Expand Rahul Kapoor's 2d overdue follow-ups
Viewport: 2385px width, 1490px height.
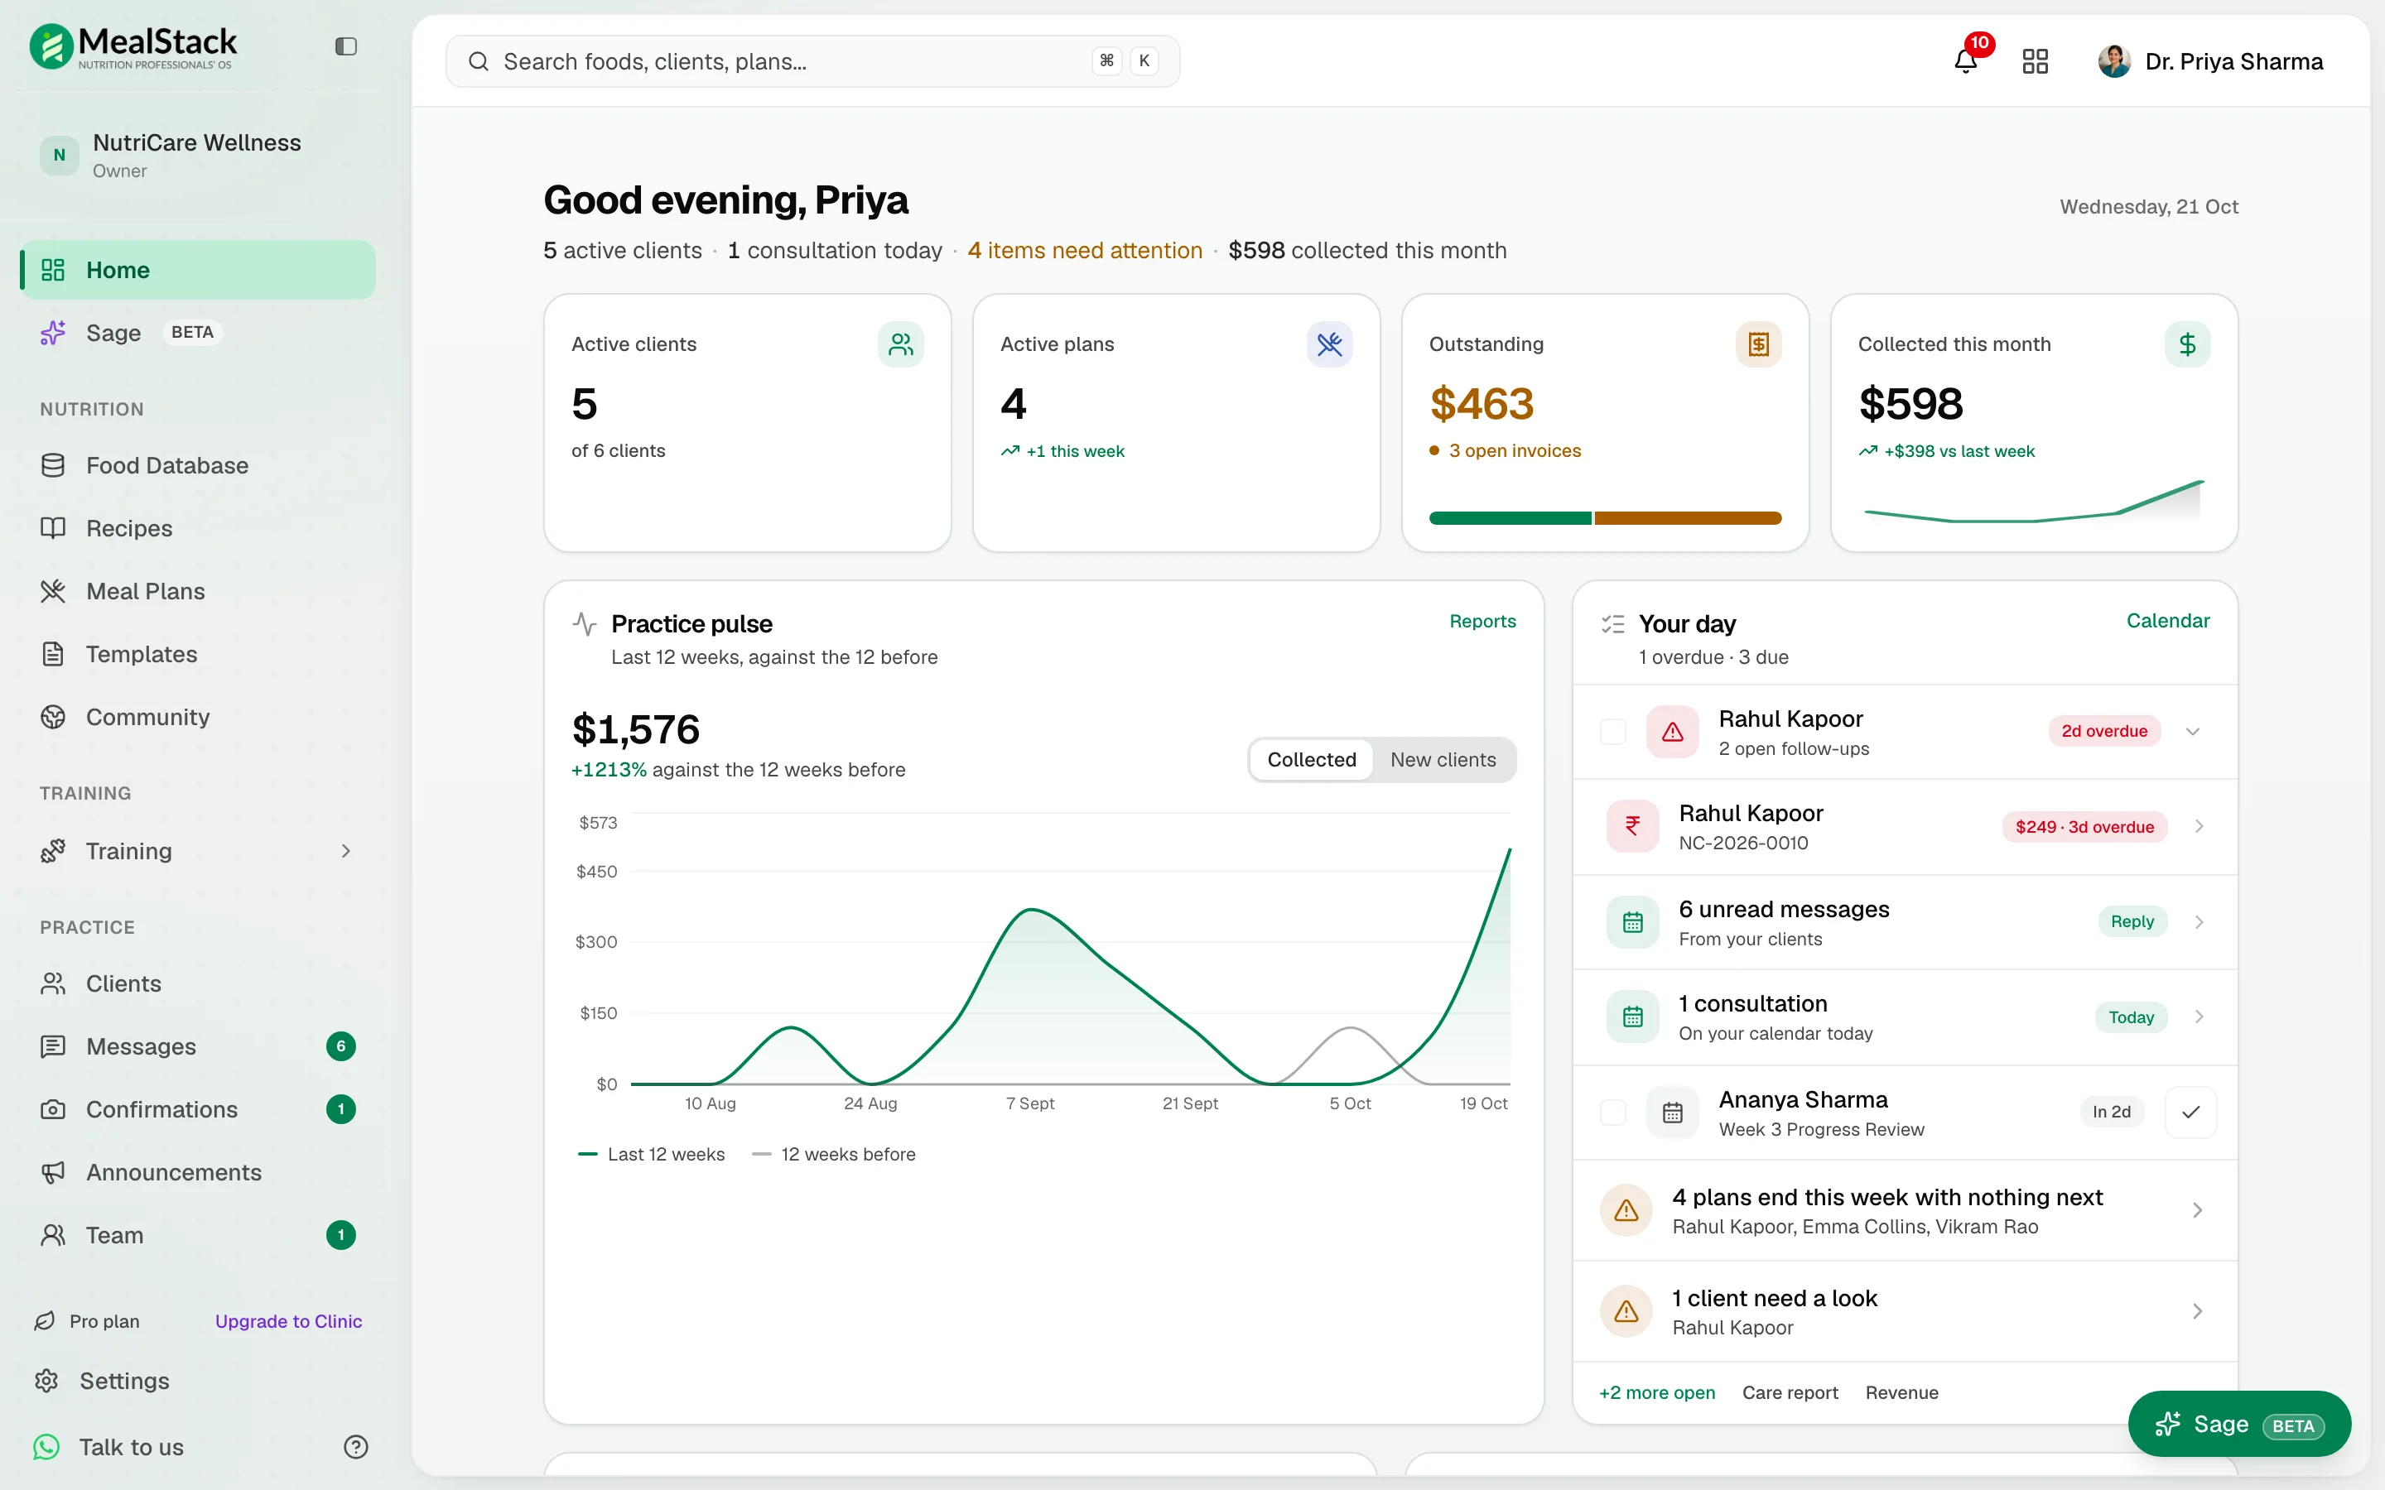[2193, 731]
